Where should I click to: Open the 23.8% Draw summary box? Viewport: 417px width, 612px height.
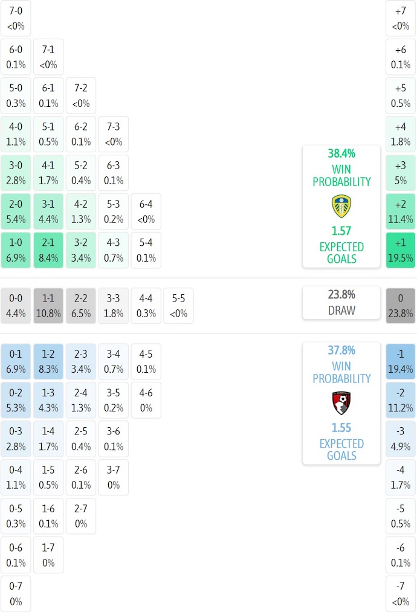[x=341, y=302]
